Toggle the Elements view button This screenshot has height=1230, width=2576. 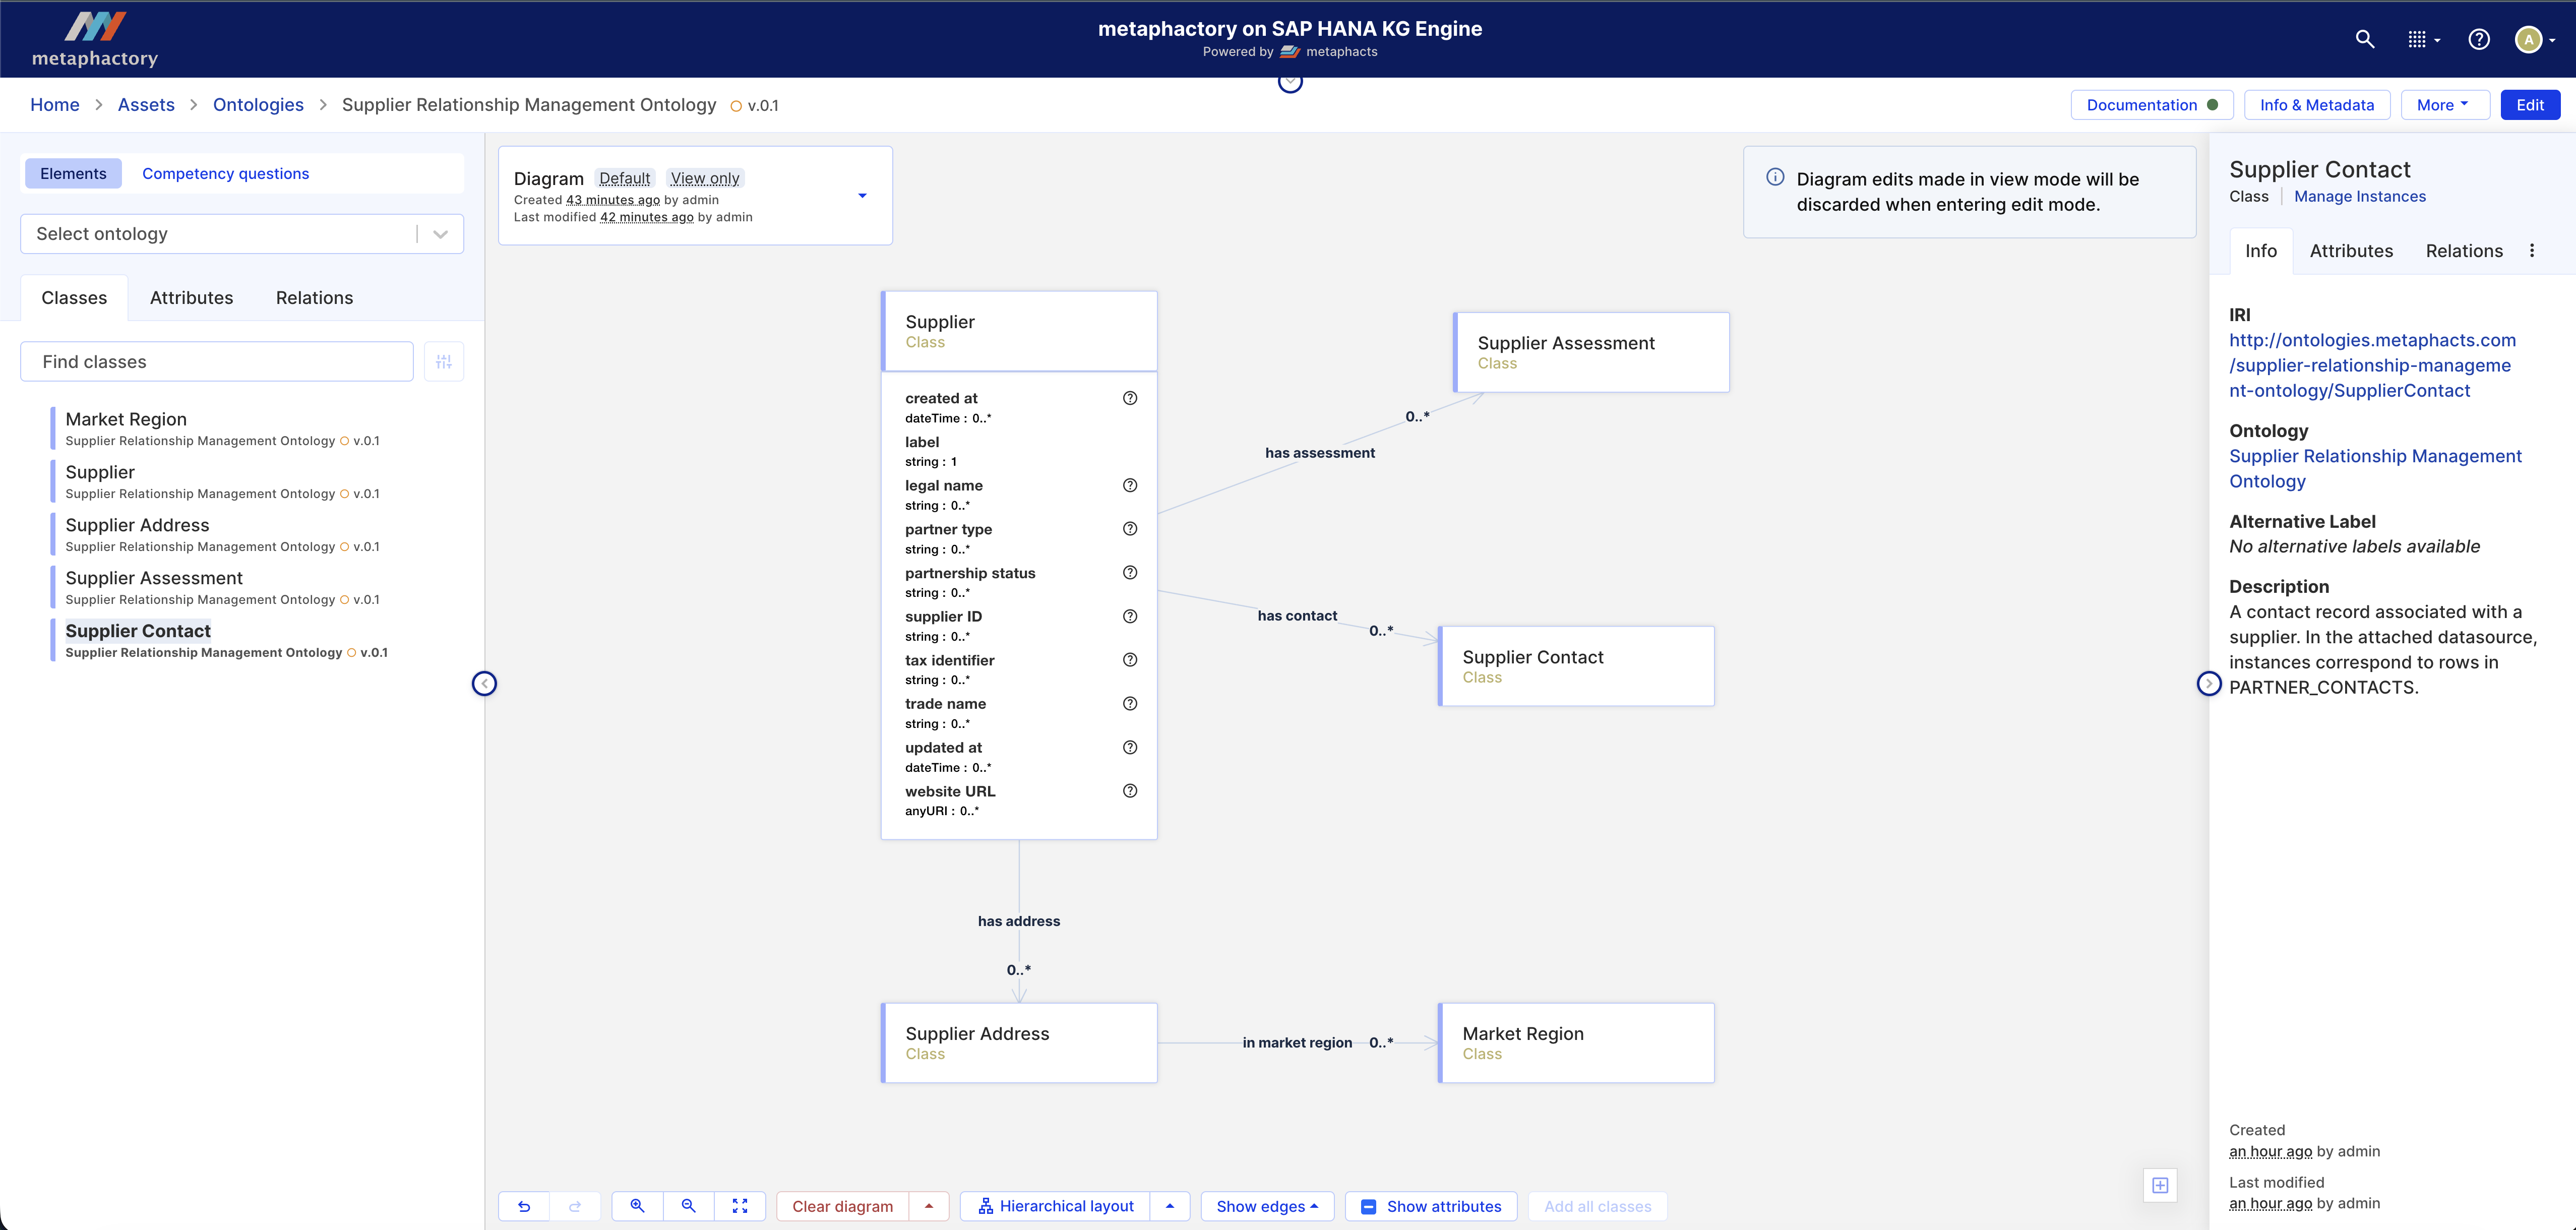click(x=73, y=173)
